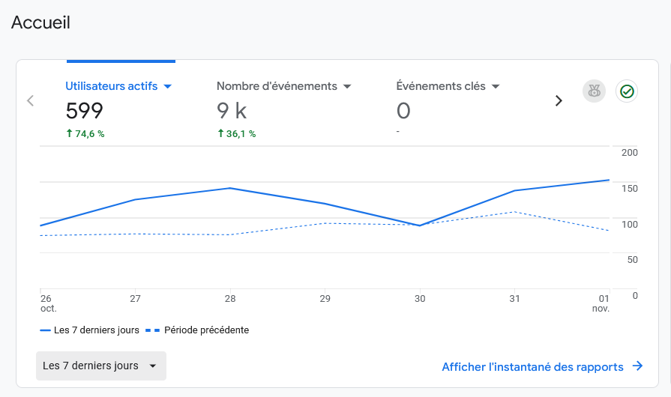
Task: Click the dashed line peak at 31
Action: 514,212
